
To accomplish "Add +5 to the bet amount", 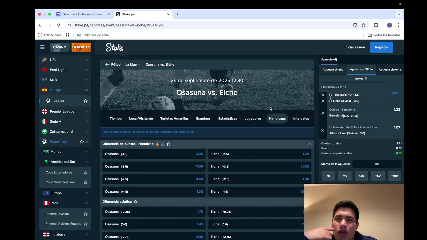I will pyautogui.click(x=328, y=176).
